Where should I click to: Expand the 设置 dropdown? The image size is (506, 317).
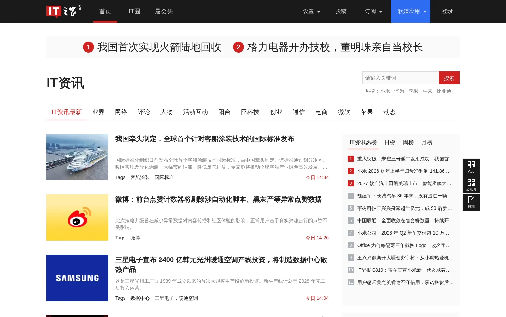(312, 11)
